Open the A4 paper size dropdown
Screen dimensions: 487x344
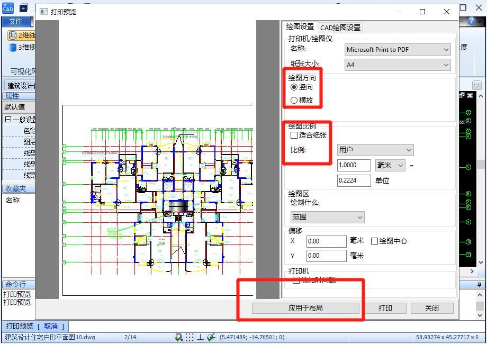click(397, 65)
